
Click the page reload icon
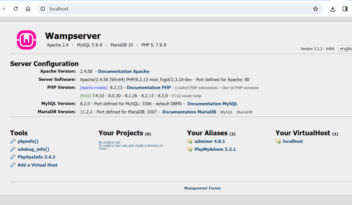[x=15, y=9]
